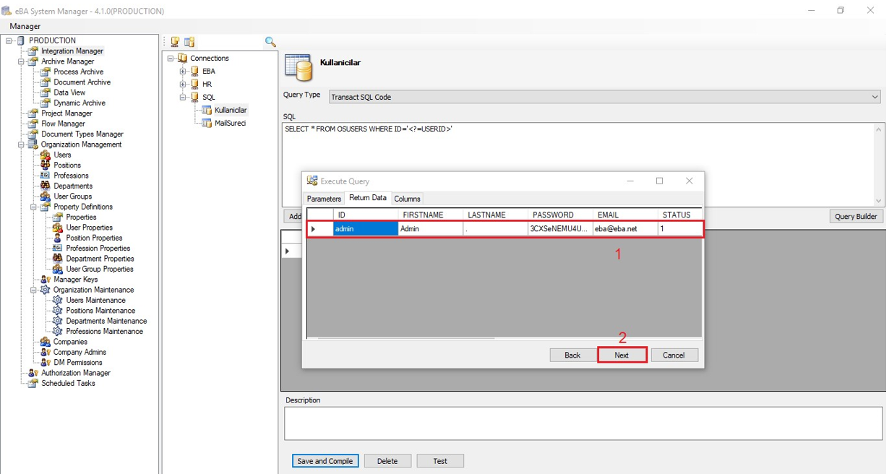The height and width of the screenshot is (474, 889).
Task: Expand the EBA connection node
Action: 183,72
